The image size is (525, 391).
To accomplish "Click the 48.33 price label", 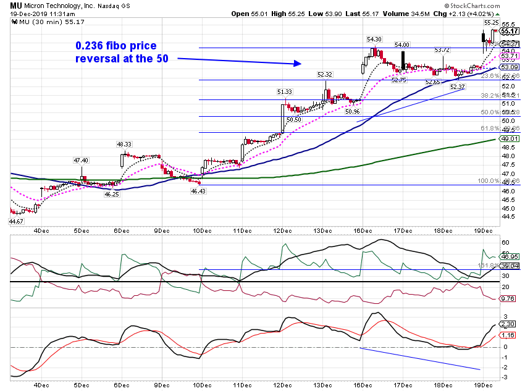I will click(124, 145).
